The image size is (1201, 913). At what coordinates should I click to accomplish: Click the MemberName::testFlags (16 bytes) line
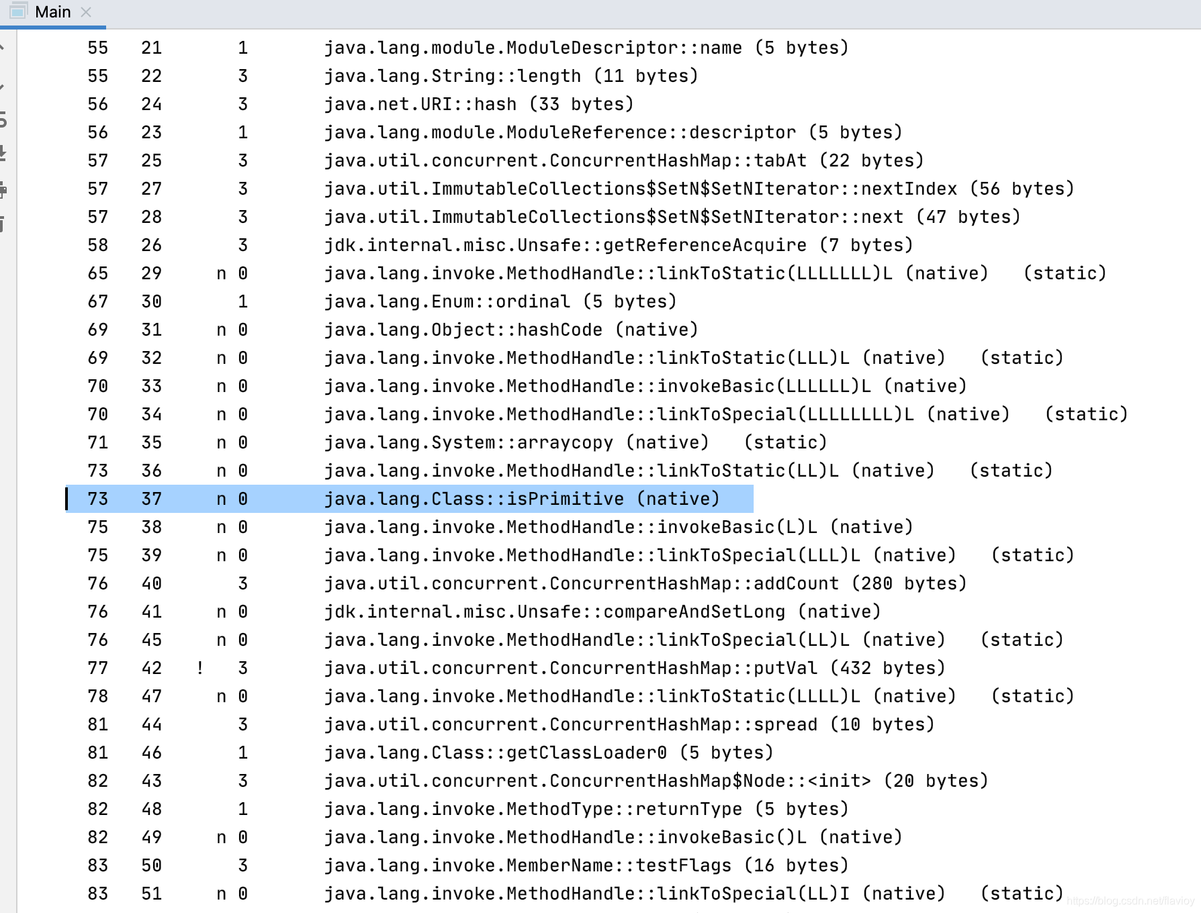[x=586, y=865]
